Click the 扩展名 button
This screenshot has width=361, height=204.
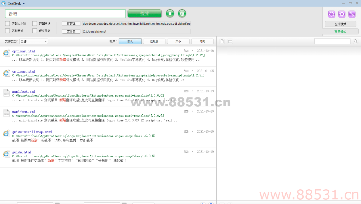(x=71, y=24)
